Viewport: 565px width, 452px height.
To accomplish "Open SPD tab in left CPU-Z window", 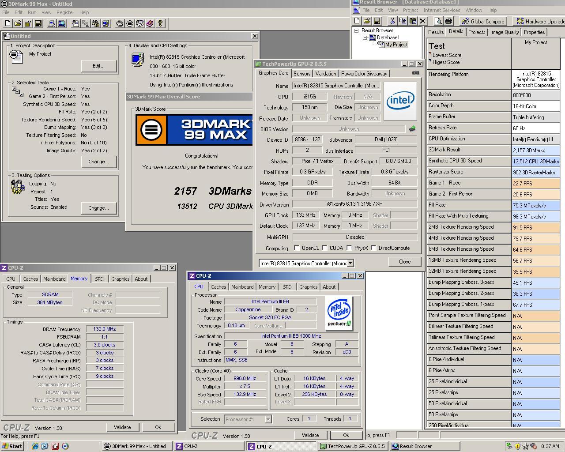I will 99,279.
